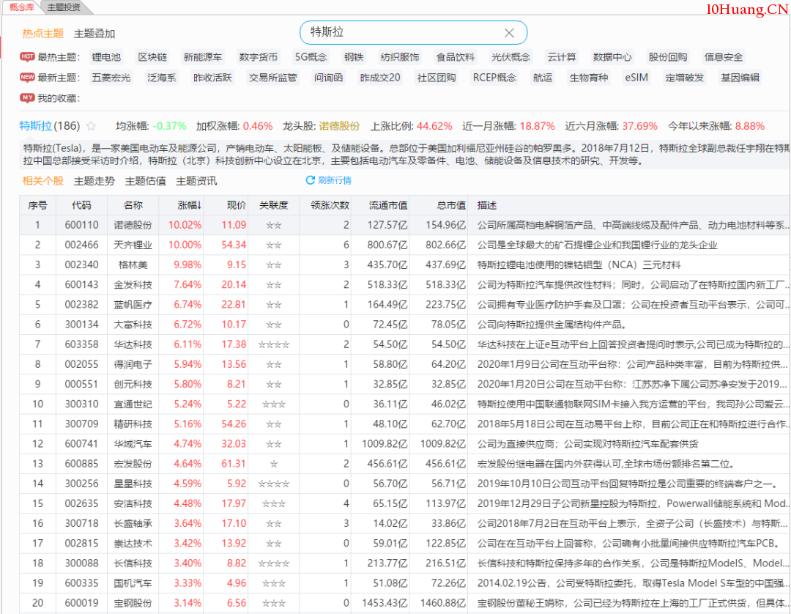Click leading stock link 诺德股份
This screenshot has width=791, height=614.
pos(339,126)
